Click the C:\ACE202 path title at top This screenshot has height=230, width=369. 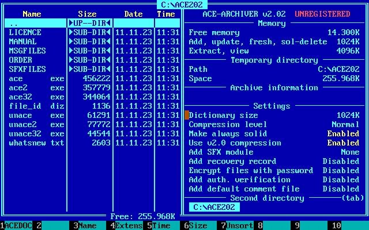click(x=182, y=5)
